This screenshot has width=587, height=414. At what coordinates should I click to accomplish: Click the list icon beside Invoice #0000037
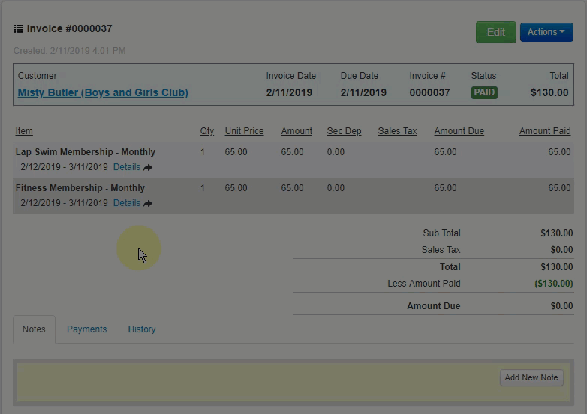19,29
